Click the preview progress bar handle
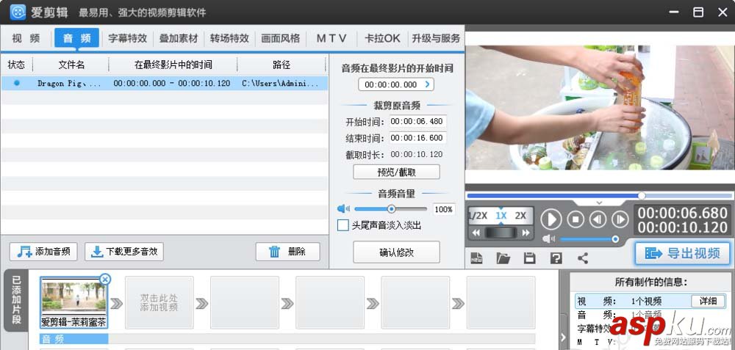 tap(642, 196)
